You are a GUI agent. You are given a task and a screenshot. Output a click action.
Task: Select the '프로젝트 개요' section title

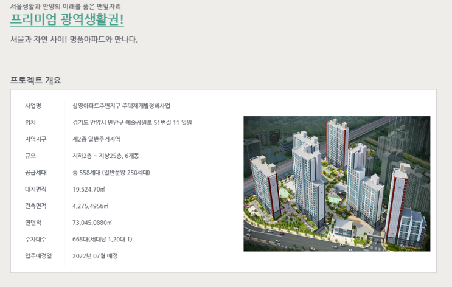pyautogui.click(x=36, y=80)
